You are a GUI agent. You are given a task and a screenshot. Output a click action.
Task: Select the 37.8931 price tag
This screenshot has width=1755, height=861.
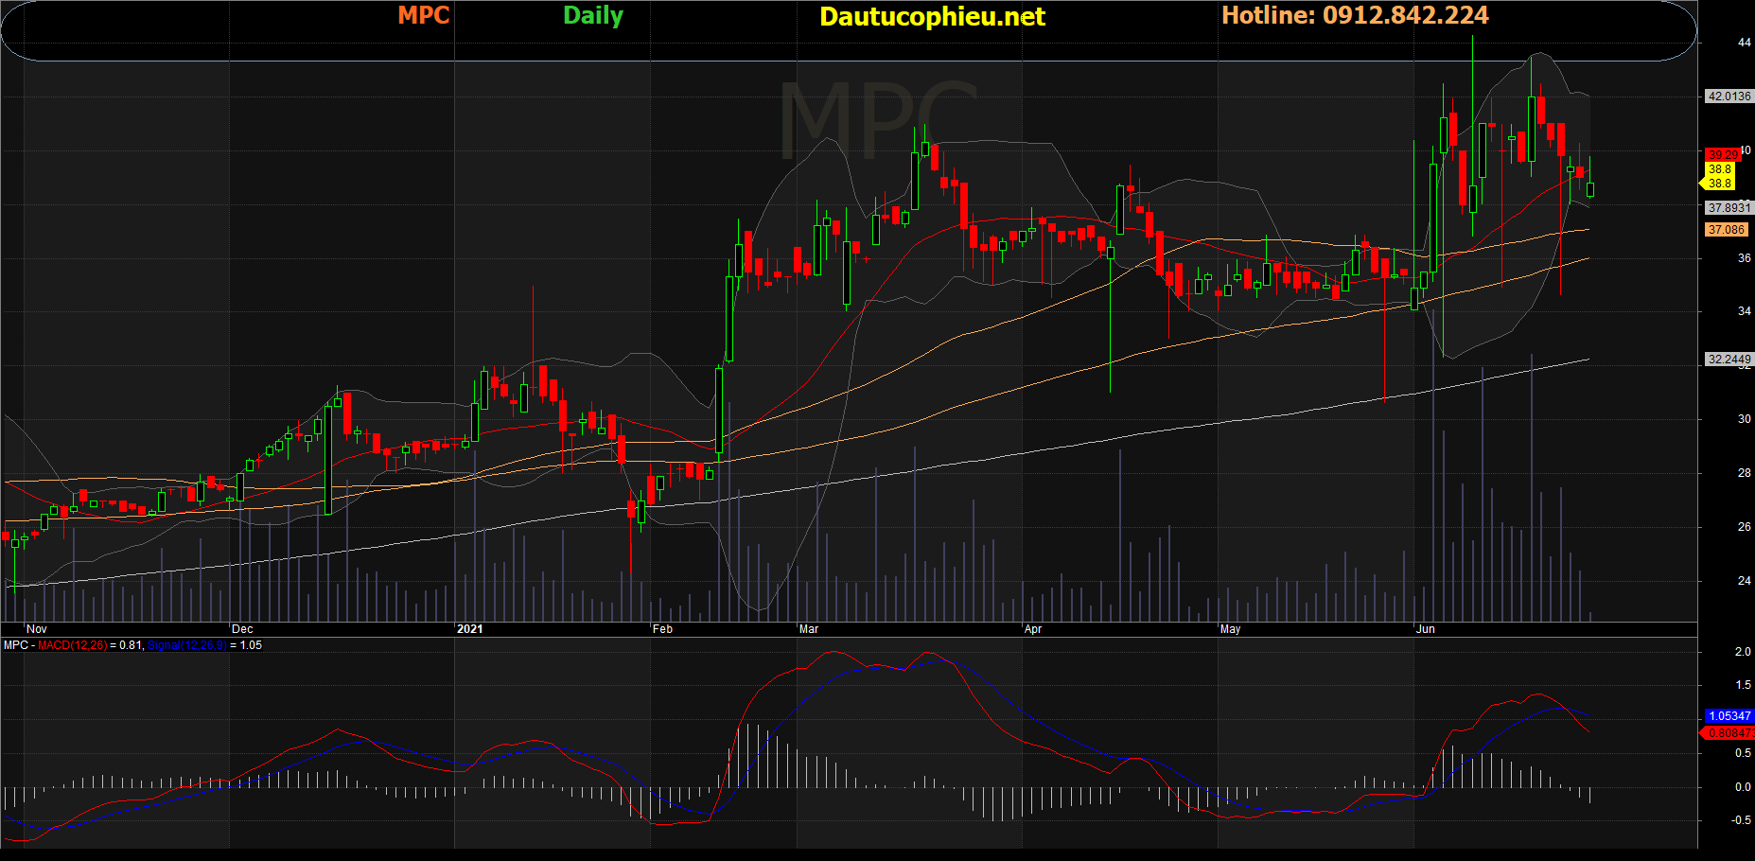tap(1729, 208)
